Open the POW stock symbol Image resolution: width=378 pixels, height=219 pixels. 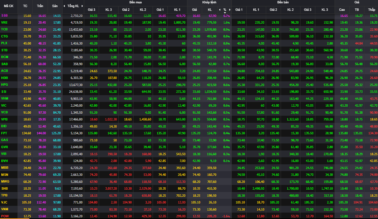(x=5, y=216)
